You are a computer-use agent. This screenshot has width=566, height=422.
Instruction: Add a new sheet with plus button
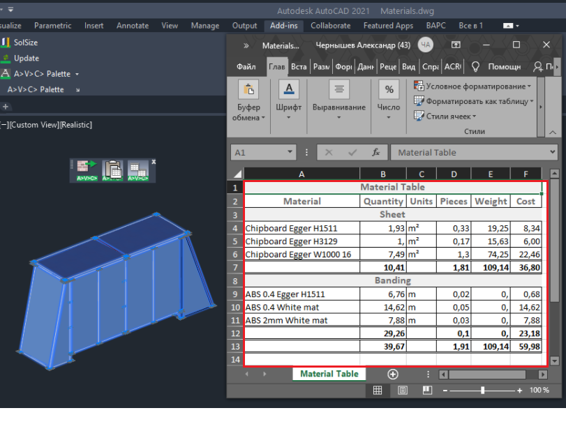click(393, 374)
